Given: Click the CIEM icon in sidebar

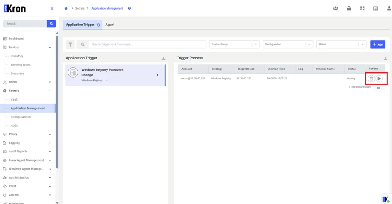Looking at the screenshot, I should pyautogui.click(x=5, y=186).
